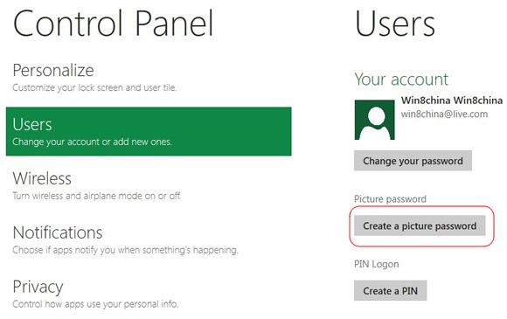The width and height of the screenshot is (507, 319).
Task: Click 'Turn wireless and airplane mode on or off' text
Action: coord(97,196)
